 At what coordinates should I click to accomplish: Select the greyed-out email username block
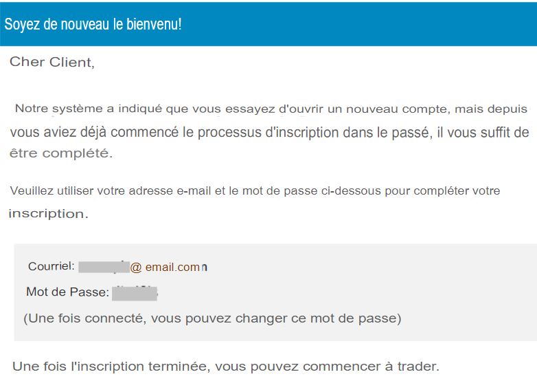(104, 267)
